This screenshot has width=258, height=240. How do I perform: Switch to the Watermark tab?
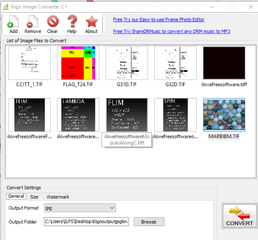(58, 197)
